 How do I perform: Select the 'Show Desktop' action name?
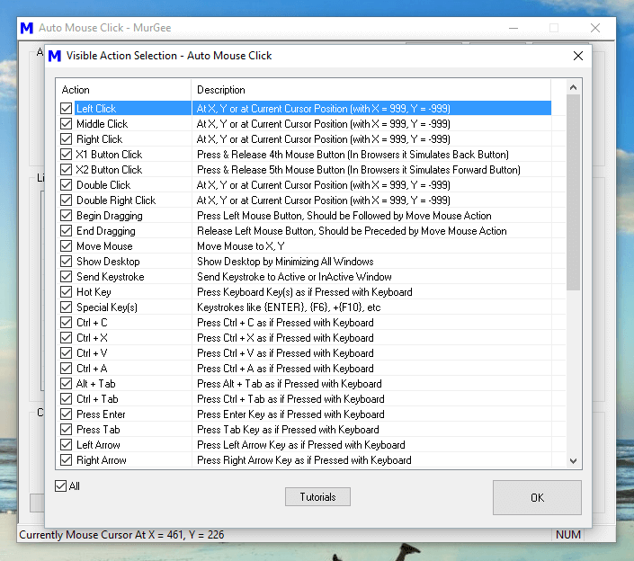[108, 262]
